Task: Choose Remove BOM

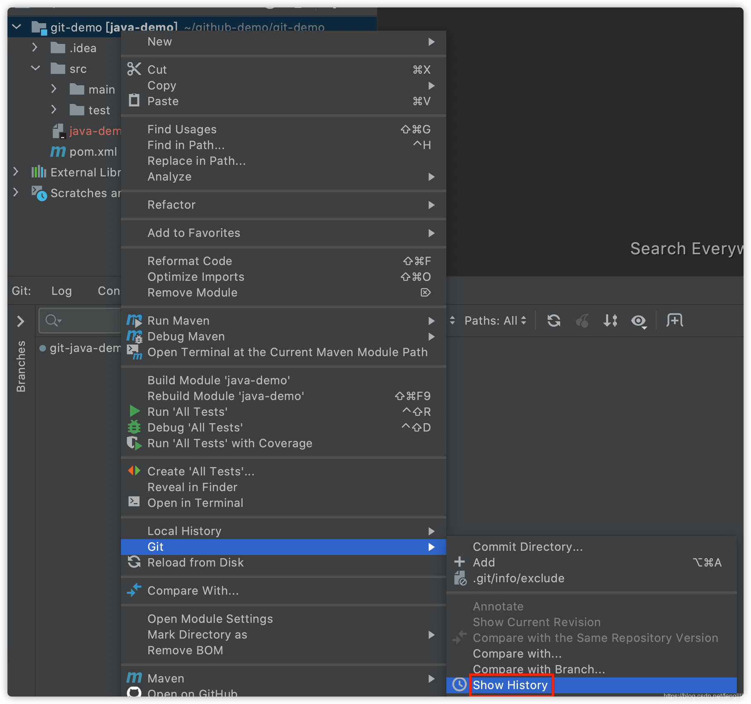Action: click(284, 650)
